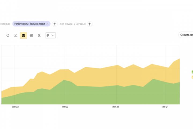193x129 pixels.
Task: Click the 'июн22' axis label
Action: tap(65, 107)
